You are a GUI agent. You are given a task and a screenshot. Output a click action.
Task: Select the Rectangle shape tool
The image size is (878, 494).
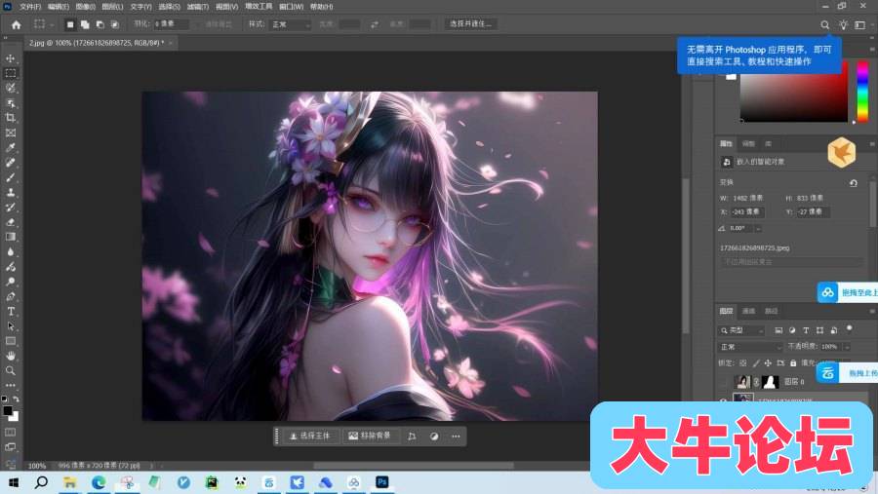[10, 341]
